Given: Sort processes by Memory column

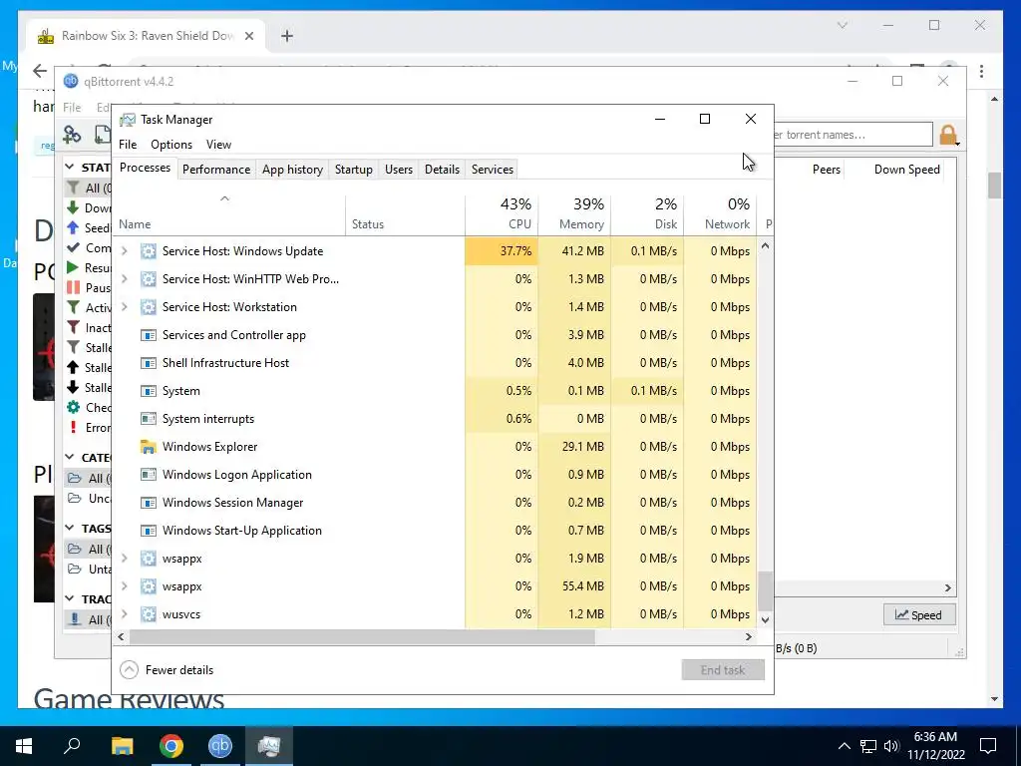Looking at the screenshot, I should tap(575, 213).
